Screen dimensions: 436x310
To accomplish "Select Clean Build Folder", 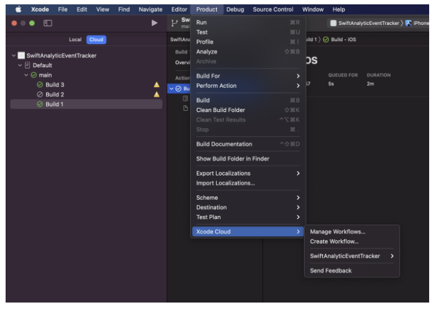I will [248, 110].
